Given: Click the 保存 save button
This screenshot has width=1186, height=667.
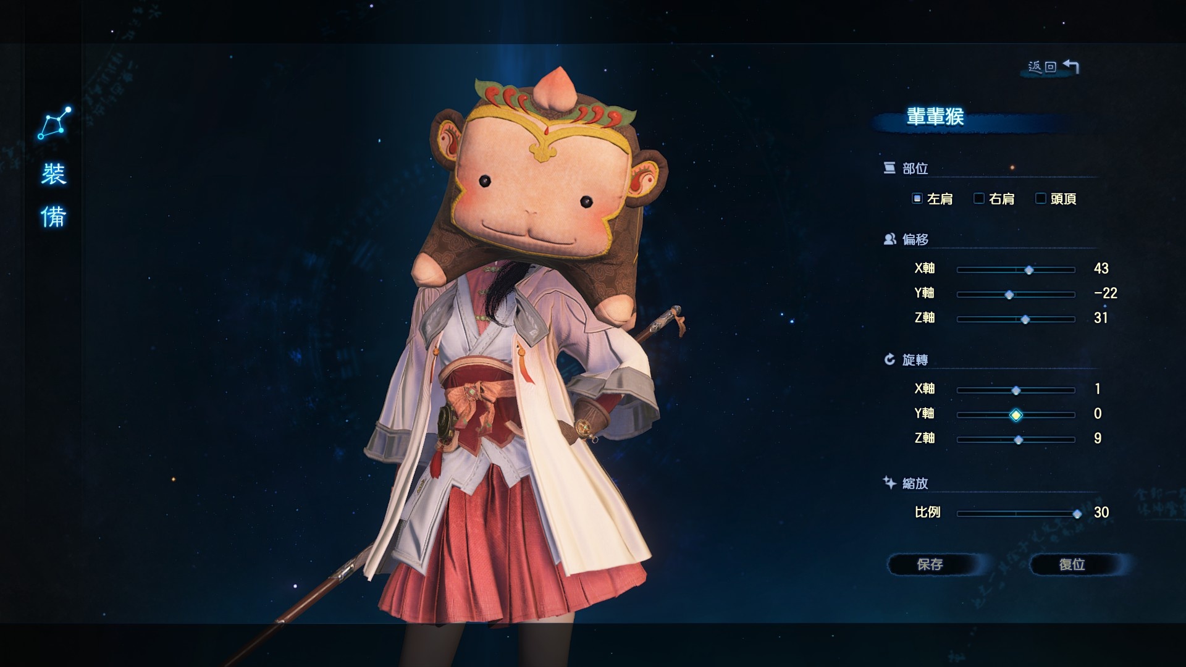Looking at the screenshot, I should [930, 564].
